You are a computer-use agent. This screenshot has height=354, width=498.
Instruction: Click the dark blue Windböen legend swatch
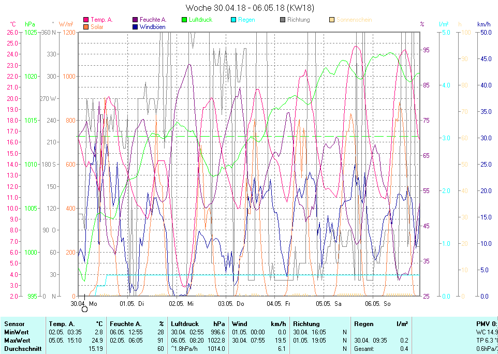135,27
